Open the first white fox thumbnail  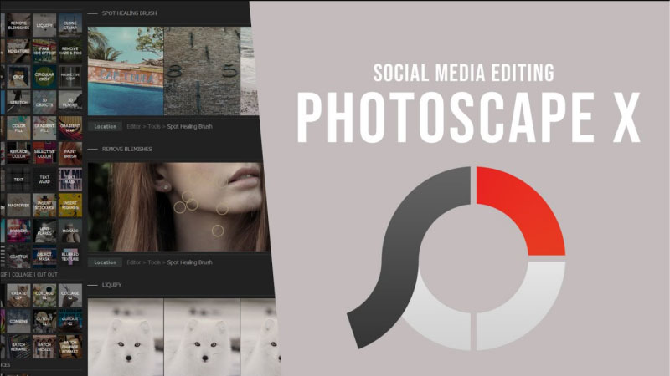click(x=126, y=338)
